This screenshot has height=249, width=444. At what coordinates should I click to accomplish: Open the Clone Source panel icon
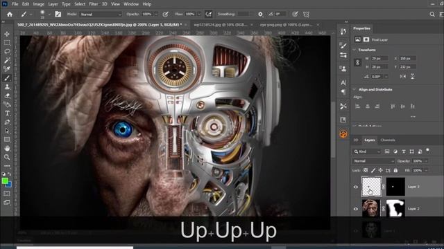point(343,68)
